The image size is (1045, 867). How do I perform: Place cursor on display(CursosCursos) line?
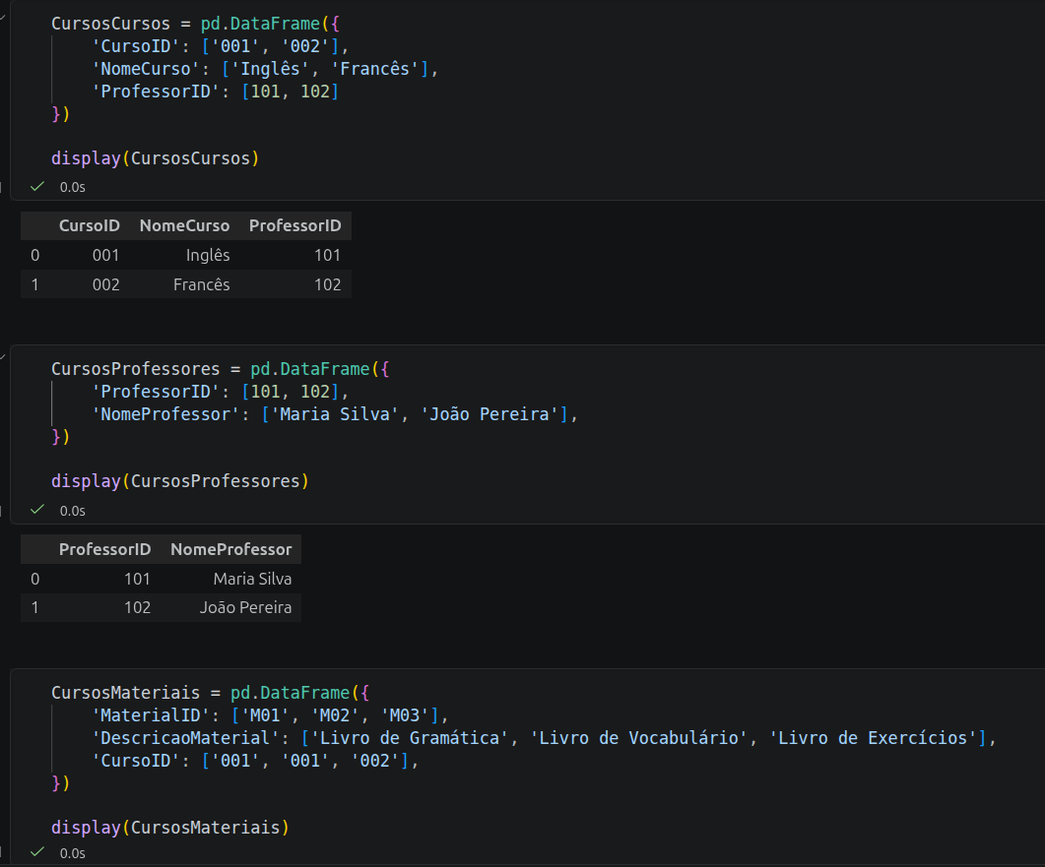[156, 158]
